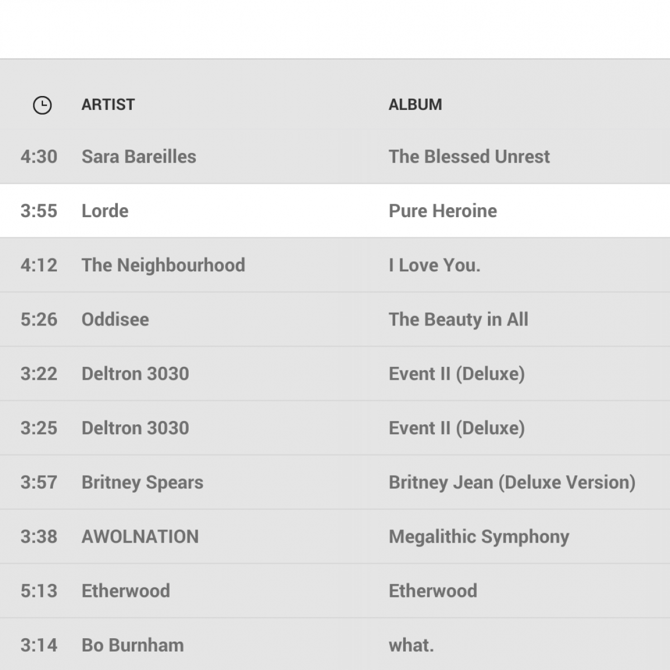Screen dimensions: 670x670
Task: Open the Megalithic Symphony album
Action: point(479,537)
